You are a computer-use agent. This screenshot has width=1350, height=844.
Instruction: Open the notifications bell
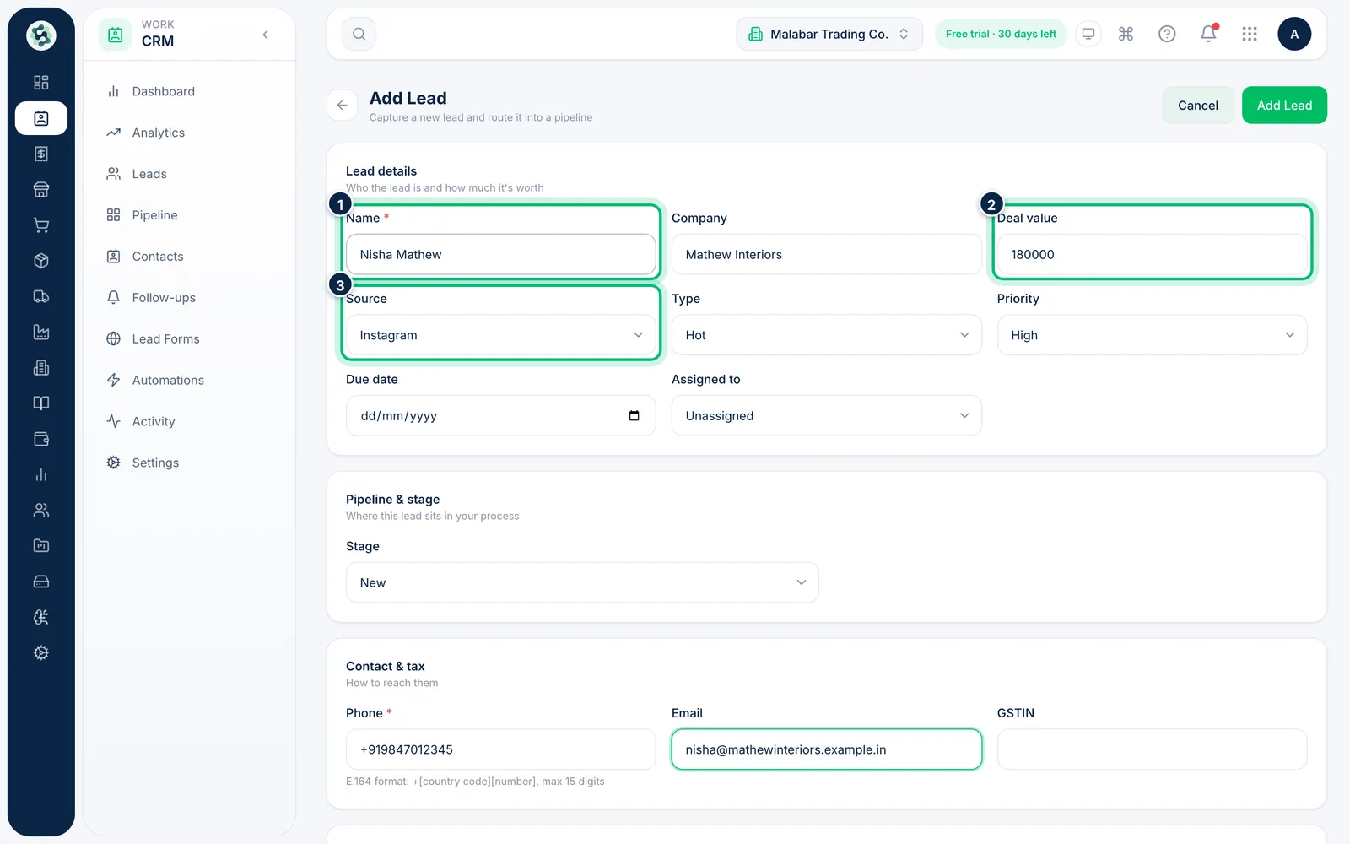pos(1208,34)
